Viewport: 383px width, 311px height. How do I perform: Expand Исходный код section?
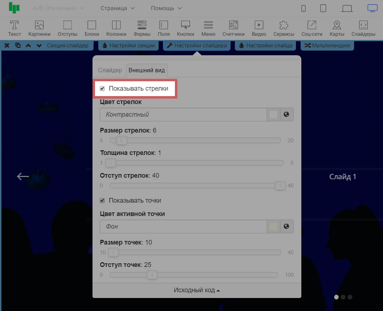(197, 290)
